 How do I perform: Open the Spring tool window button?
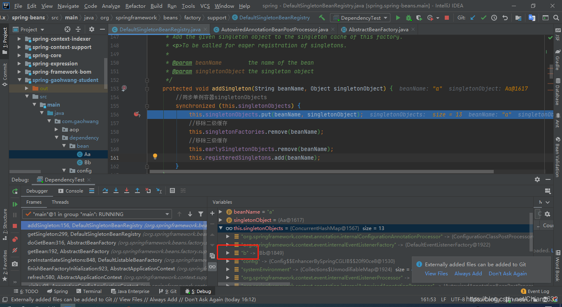57,291
